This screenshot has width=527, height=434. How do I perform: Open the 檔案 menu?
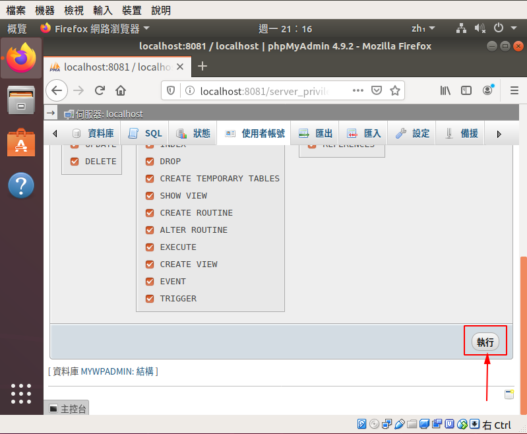[x=16, y=10]
